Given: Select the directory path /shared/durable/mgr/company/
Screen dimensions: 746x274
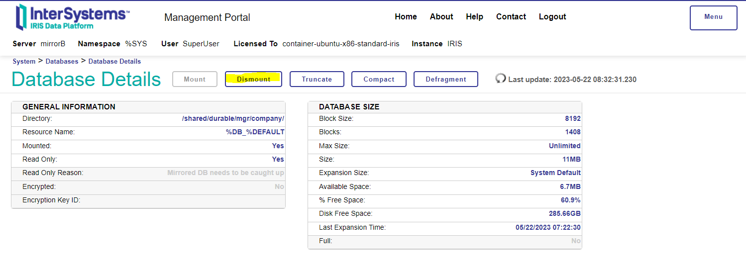Looking at the screenshot, I should [233, 119].
